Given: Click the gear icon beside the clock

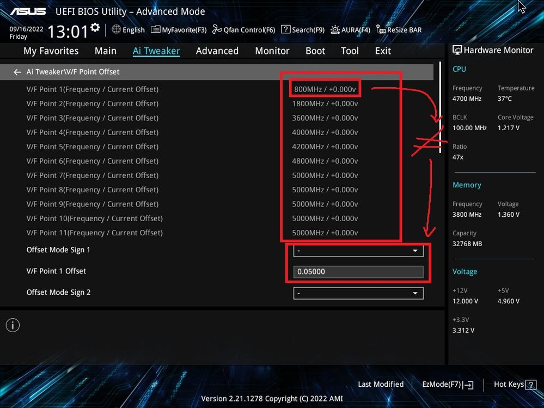Looking at the screenshot, I should click(x=95, y=27).
